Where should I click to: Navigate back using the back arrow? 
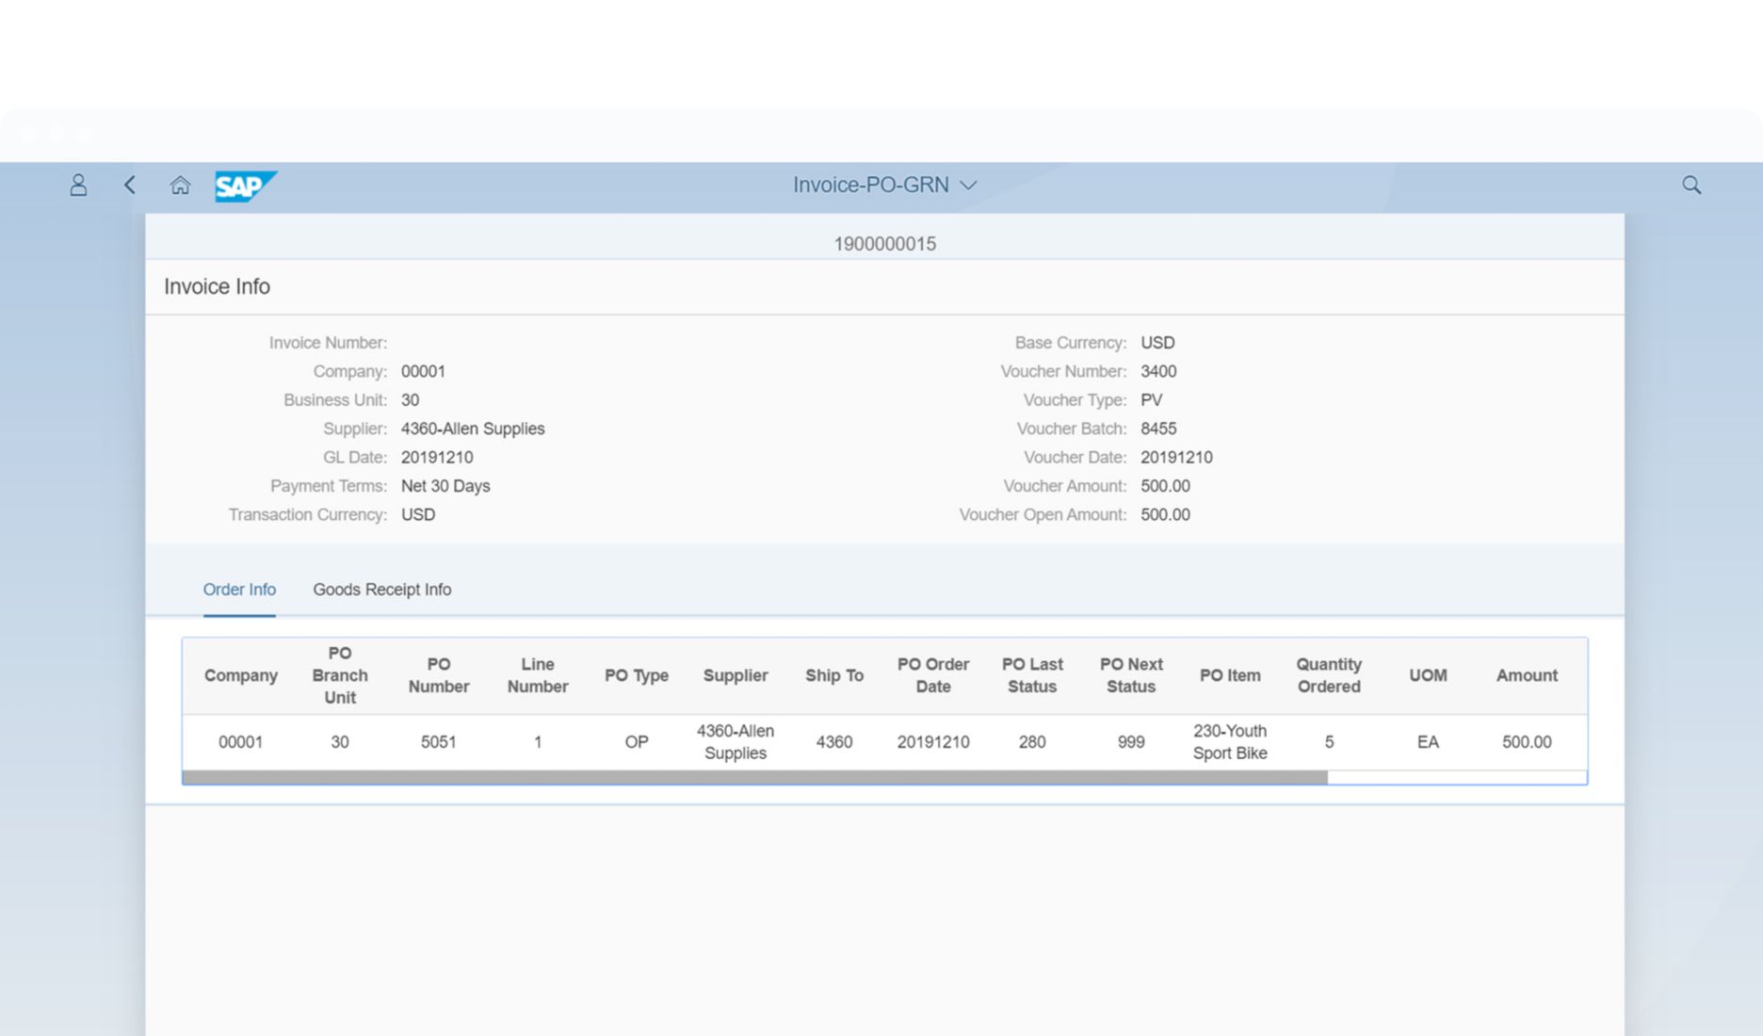tap(130, 185)
